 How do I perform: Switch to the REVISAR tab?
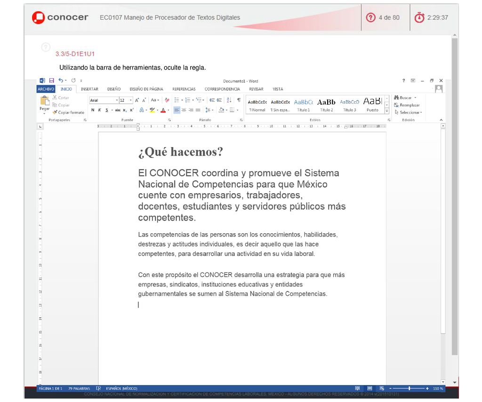[x=256, y=89]
